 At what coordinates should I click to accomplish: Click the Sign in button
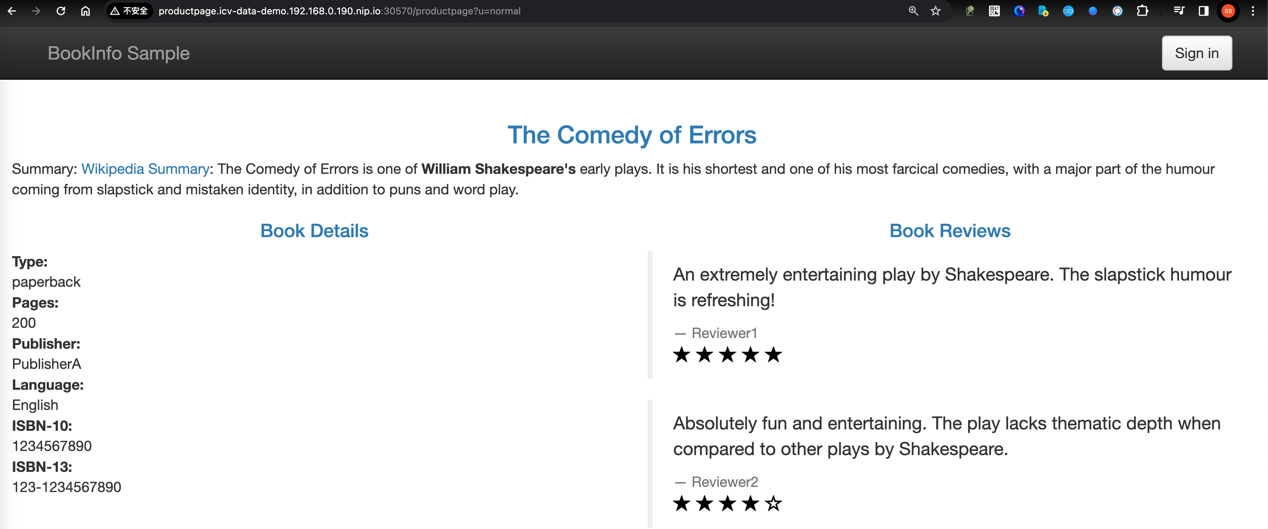pos(1197,53)
